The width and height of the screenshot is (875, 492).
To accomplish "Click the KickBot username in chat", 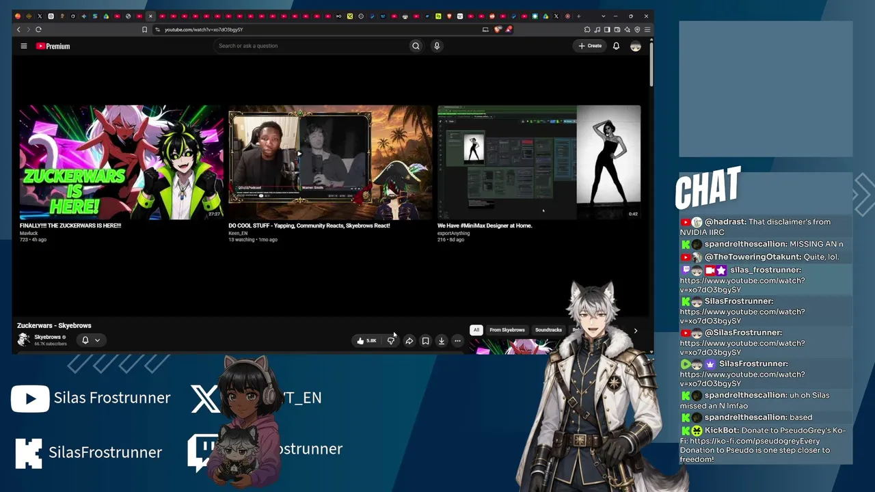I will coord(722,430).
